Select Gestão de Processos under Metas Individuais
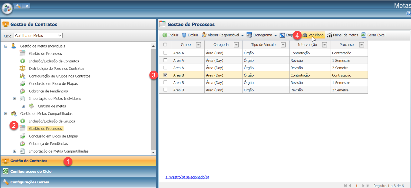 point(45,53)
